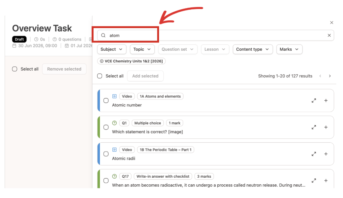
Task: Tick Select all in search results
Action: 100,76
